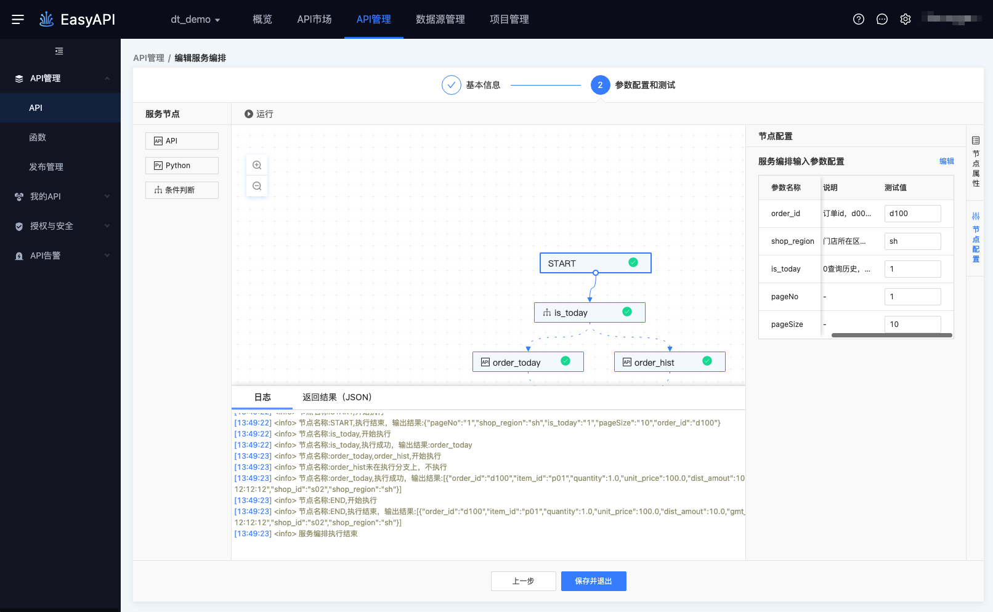
Task: Click the green check on order_today node
Action: (565, 361)
